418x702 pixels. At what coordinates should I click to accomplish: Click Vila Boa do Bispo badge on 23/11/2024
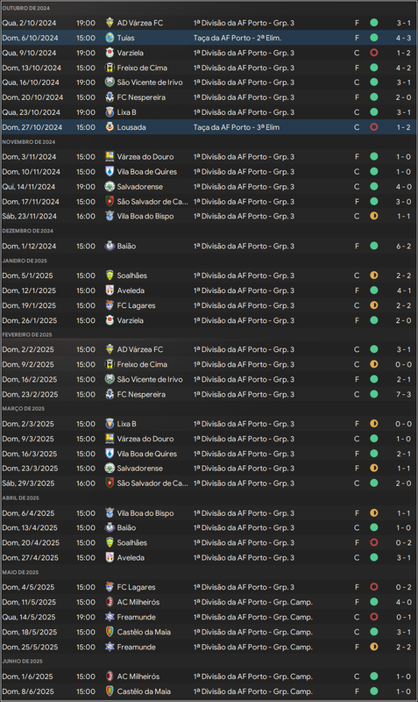pyautogui.click(x=110, y=216)
